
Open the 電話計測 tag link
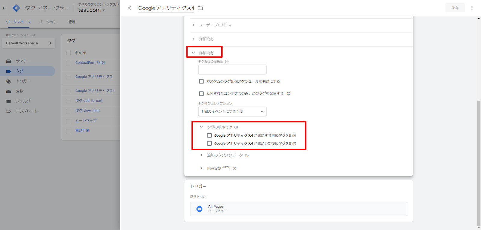82,131
